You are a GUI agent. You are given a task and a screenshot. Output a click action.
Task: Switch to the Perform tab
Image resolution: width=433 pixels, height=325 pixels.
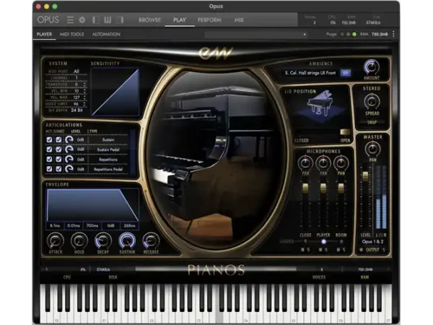pyautogui.click(x=209, y=20)
